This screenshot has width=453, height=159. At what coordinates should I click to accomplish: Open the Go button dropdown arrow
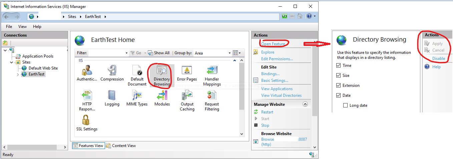(x=145, y=53)
